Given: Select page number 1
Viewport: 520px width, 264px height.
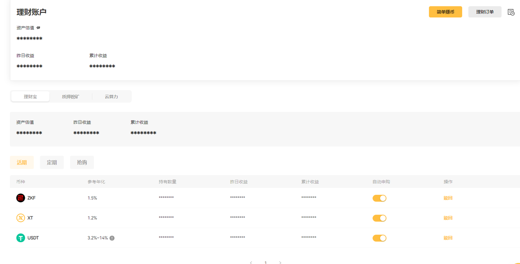Looking at the screenshot, I should (266, 262).
